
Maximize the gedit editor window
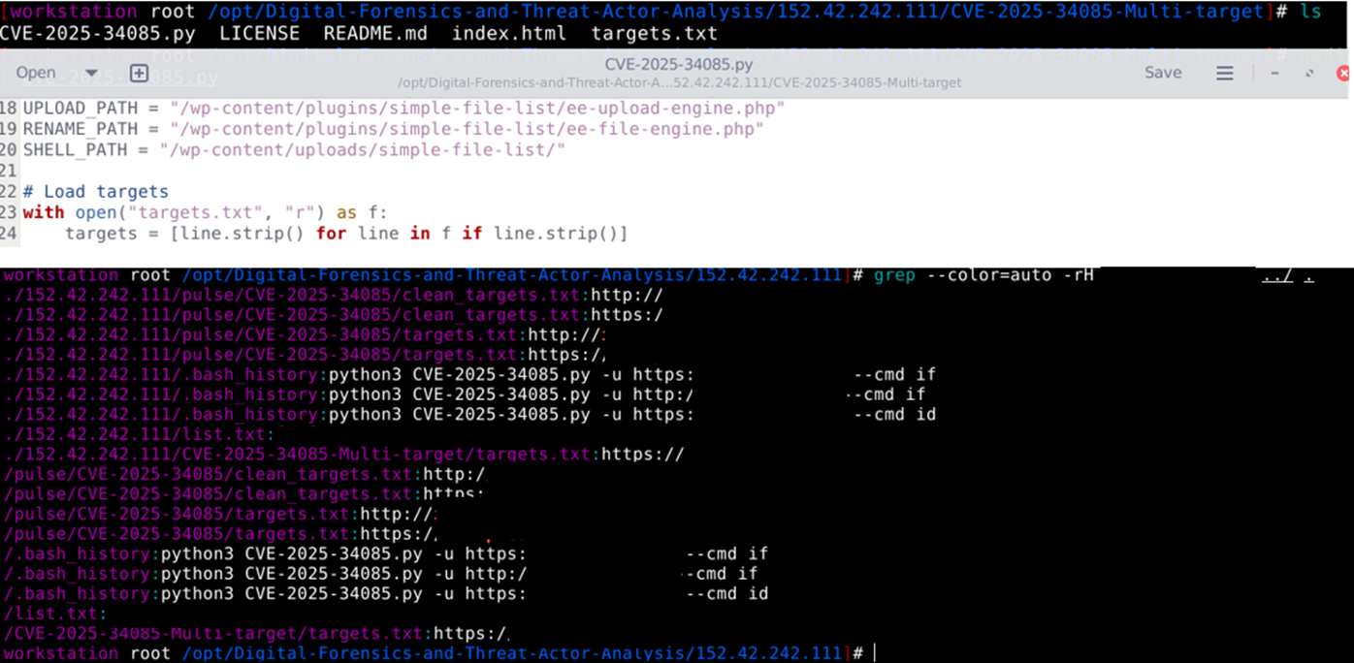coord(1309,74)
